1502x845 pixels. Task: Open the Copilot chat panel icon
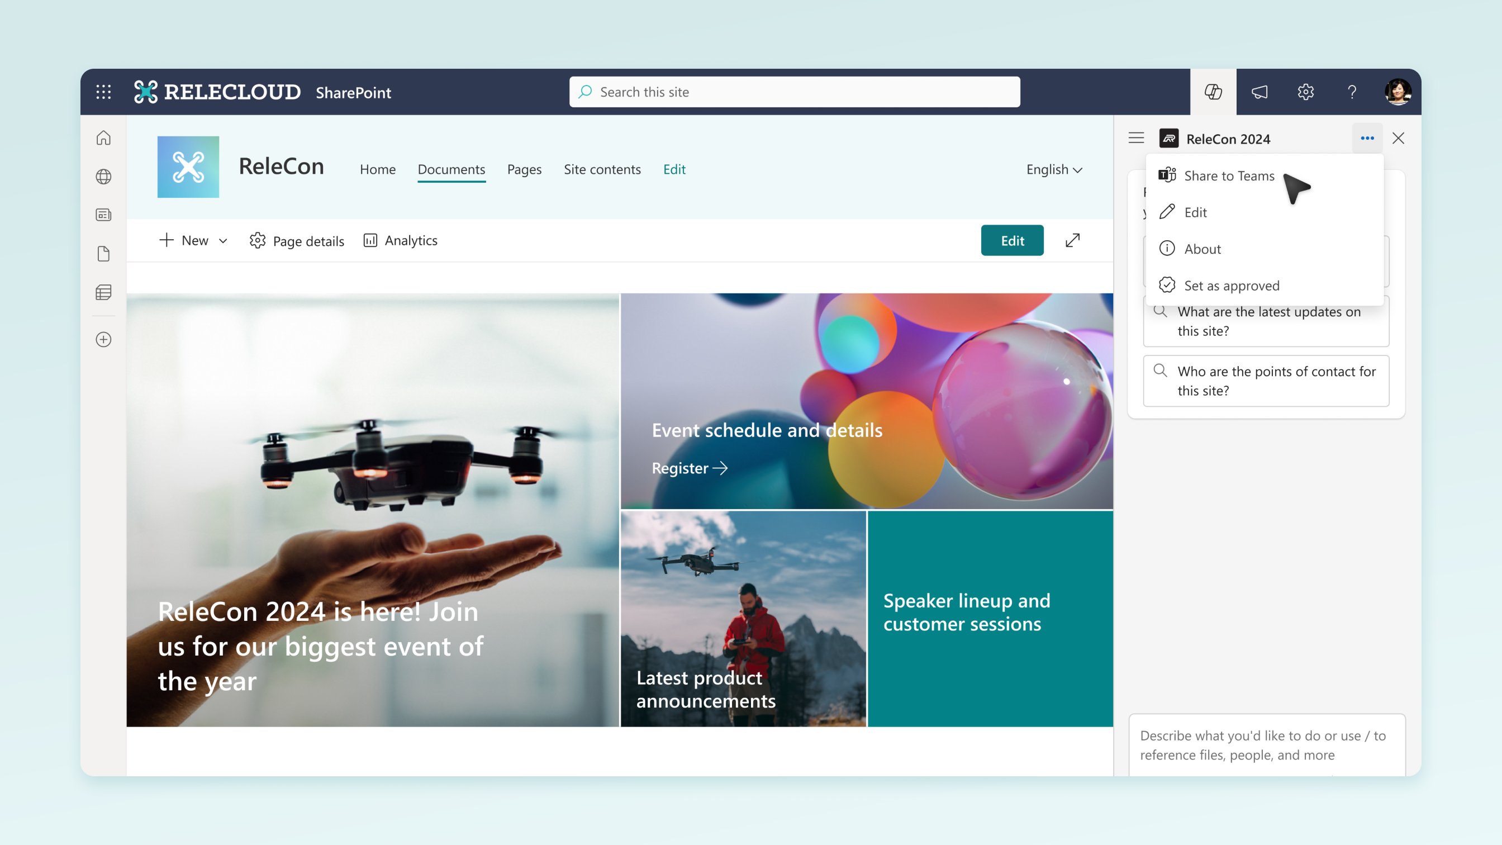click(x=1213, y=92)
